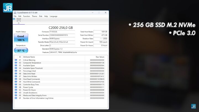Click the status orb for Media and Data Integrity Errors
The width and height of the screenshot is (199, 112).
(x=16, y=95)
